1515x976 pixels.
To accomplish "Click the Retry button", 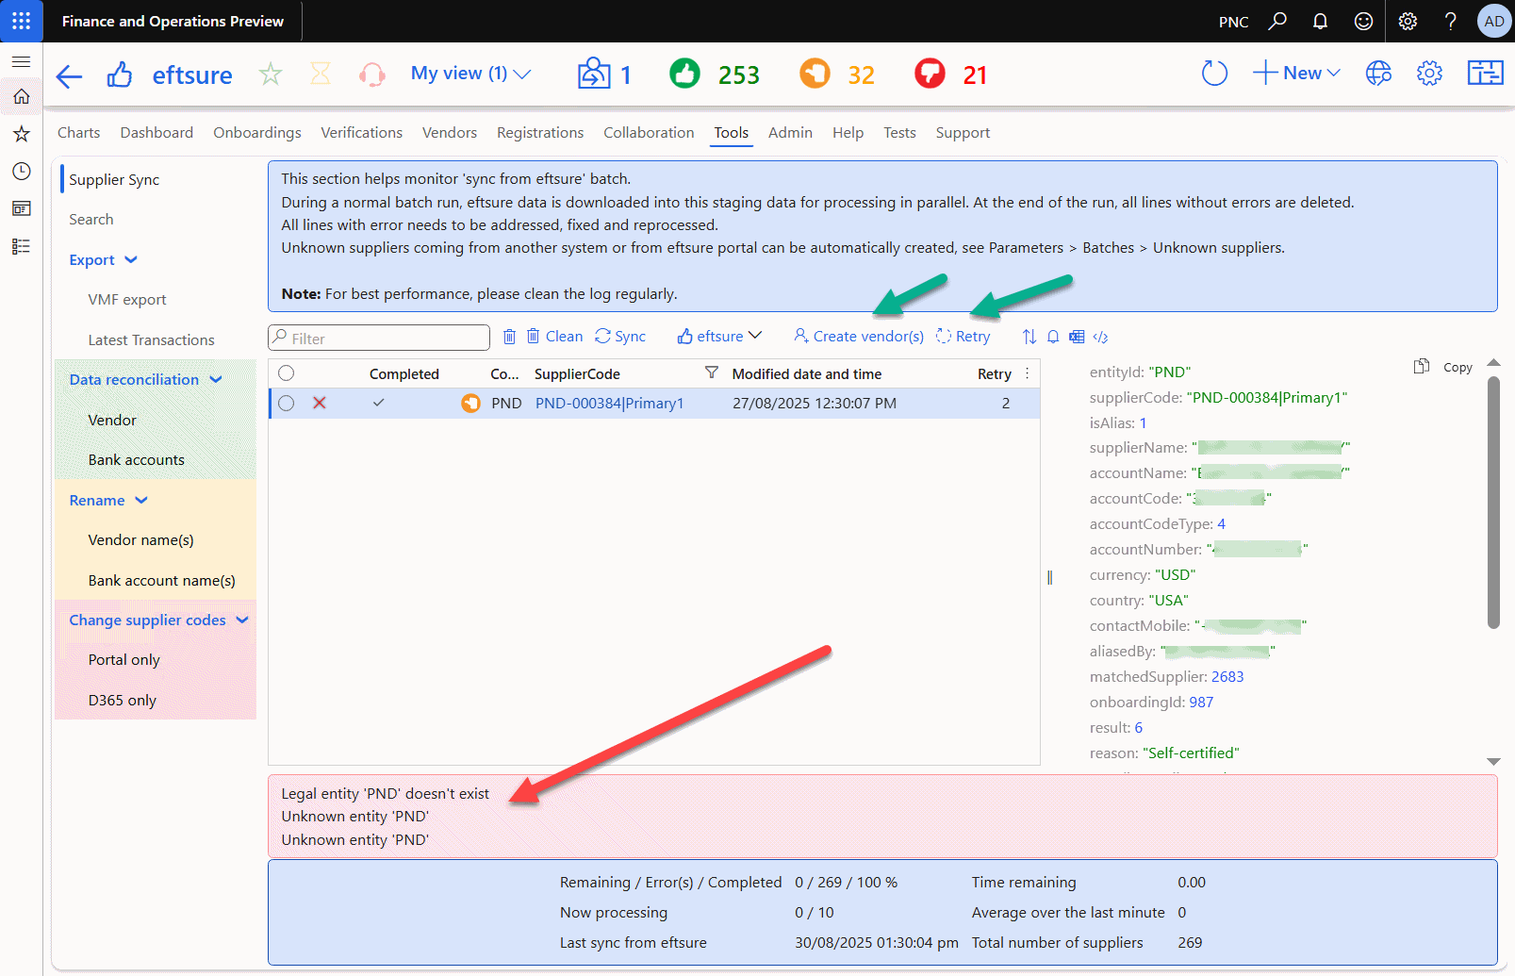I will [x=963, y=337].
